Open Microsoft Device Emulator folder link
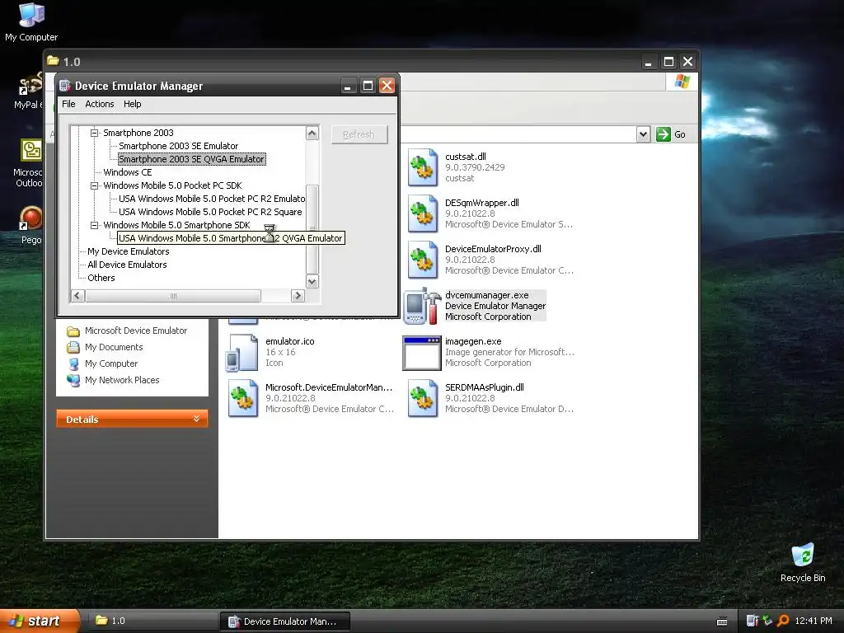The width and height of the screenshot is (844, 633). 136,331
